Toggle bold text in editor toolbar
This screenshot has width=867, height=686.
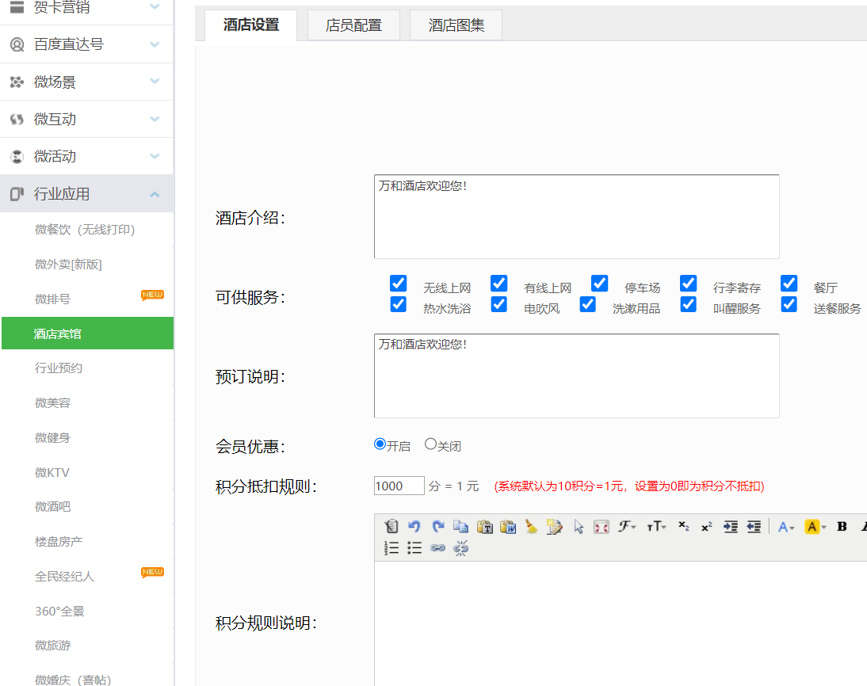click(x=842, y=526)
